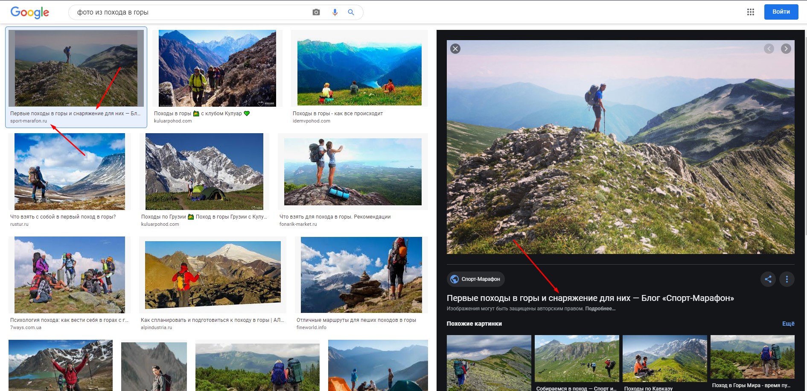Screen dimensions: 807x391
Task: Open the Google apps grid
Action: [751, 12]
